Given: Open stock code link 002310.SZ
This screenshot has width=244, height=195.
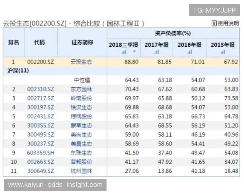Looking at the screenshot, I should tap(41, 89).
